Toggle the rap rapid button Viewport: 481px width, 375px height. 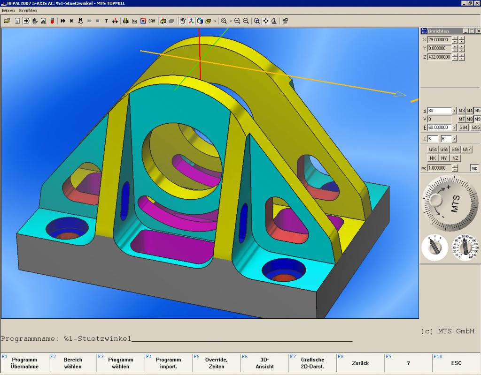click(x=474, y=168)
